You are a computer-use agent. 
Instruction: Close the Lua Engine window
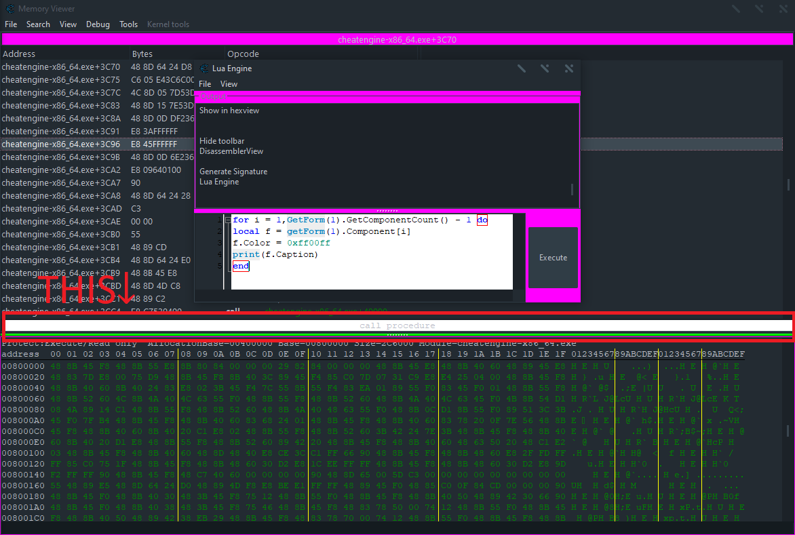coord(568,68)
